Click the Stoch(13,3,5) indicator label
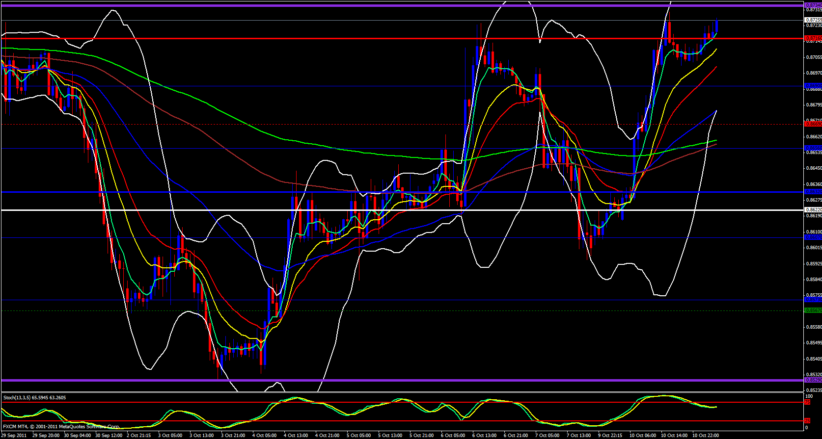 (34, 397)
